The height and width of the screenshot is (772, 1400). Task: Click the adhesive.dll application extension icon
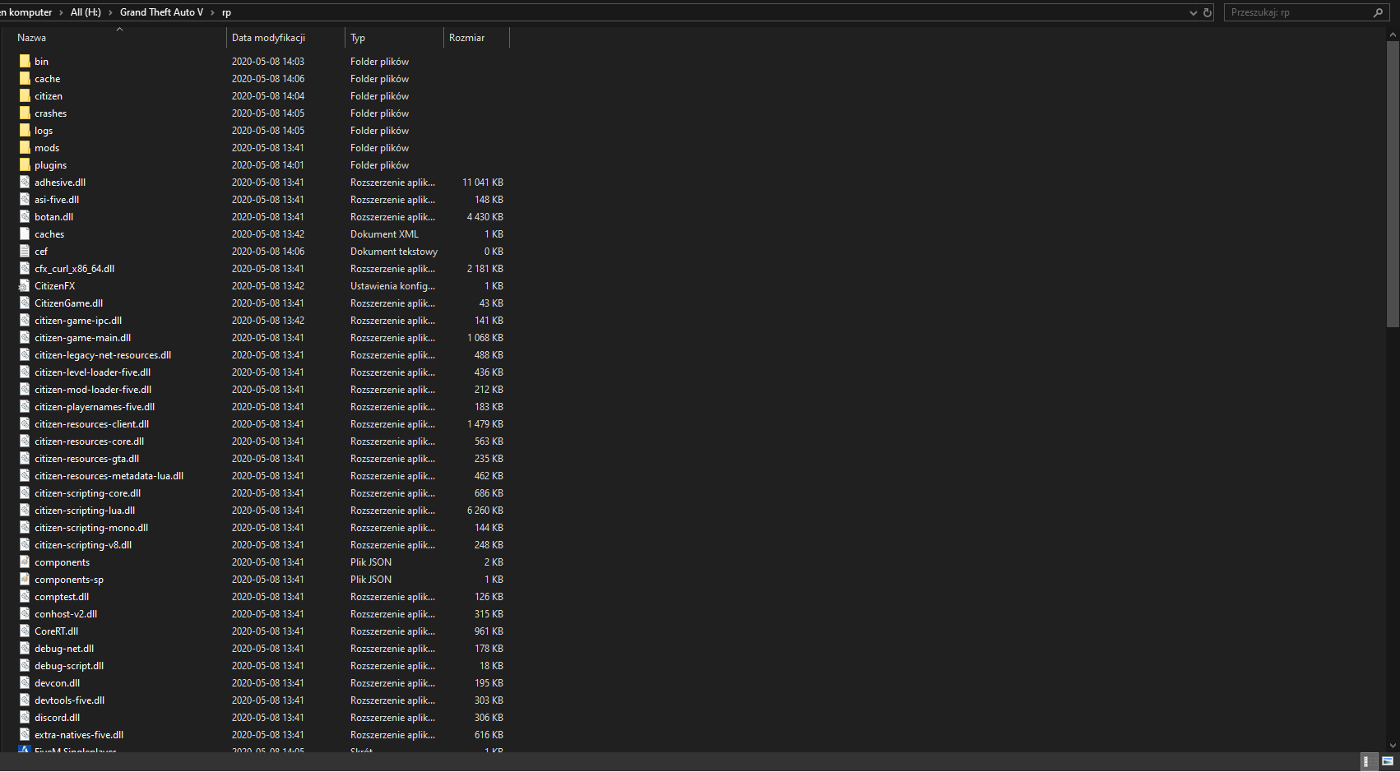[x=24, y=182]
